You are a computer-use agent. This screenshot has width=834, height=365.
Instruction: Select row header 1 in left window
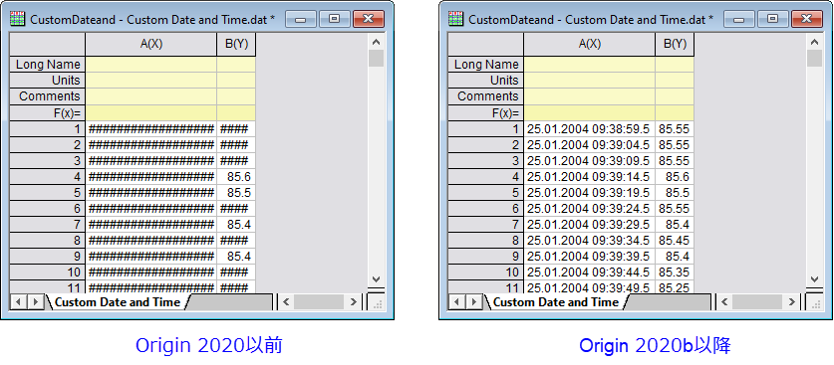click(x=48, y=129)
